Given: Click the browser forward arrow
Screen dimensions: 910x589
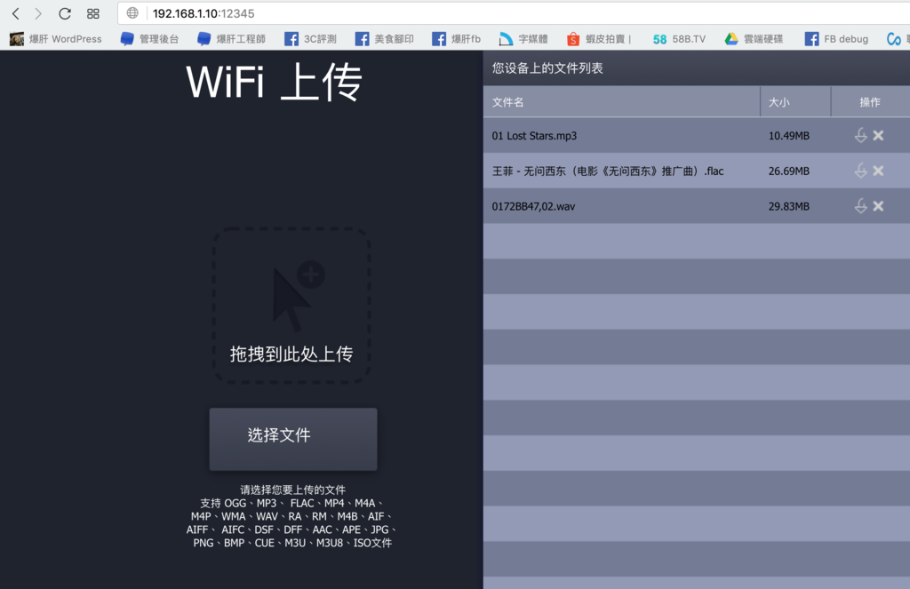Looking at the screenshot, I should coord(38,13).
